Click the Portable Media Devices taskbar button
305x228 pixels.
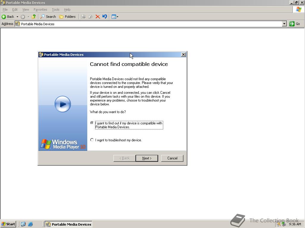[69, 224]
